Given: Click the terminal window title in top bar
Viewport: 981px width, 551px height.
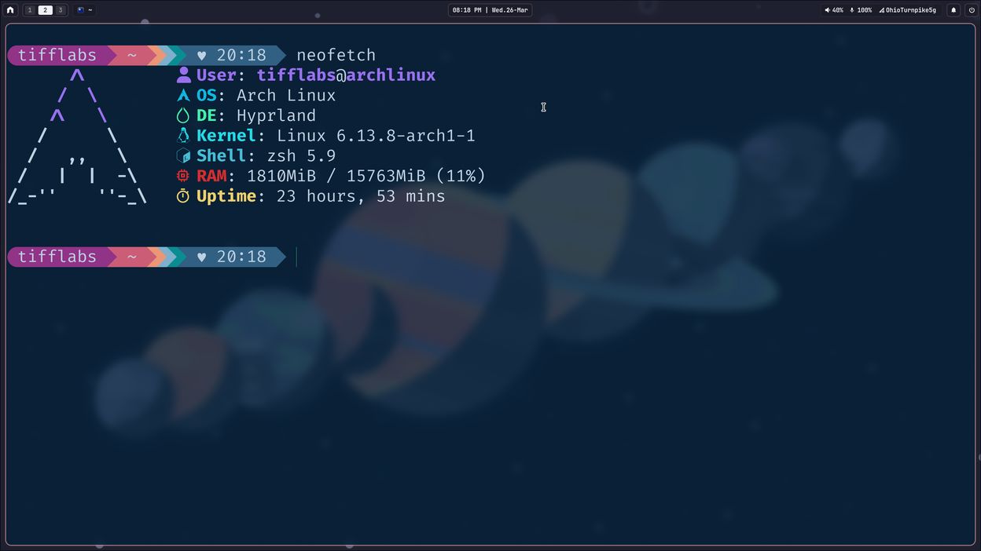Looking at the screenshot, I should (85, 10).
